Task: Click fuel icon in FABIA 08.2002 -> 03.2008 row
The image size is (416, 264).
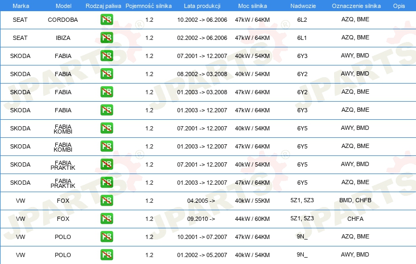Action: tap(106, 74)
